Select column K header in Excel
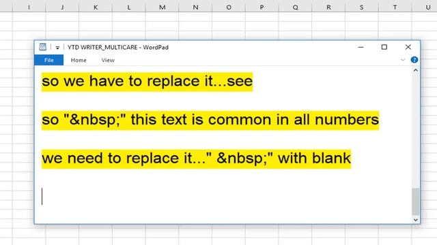This screenshot has width=437, height=245. tap(96, 7)
